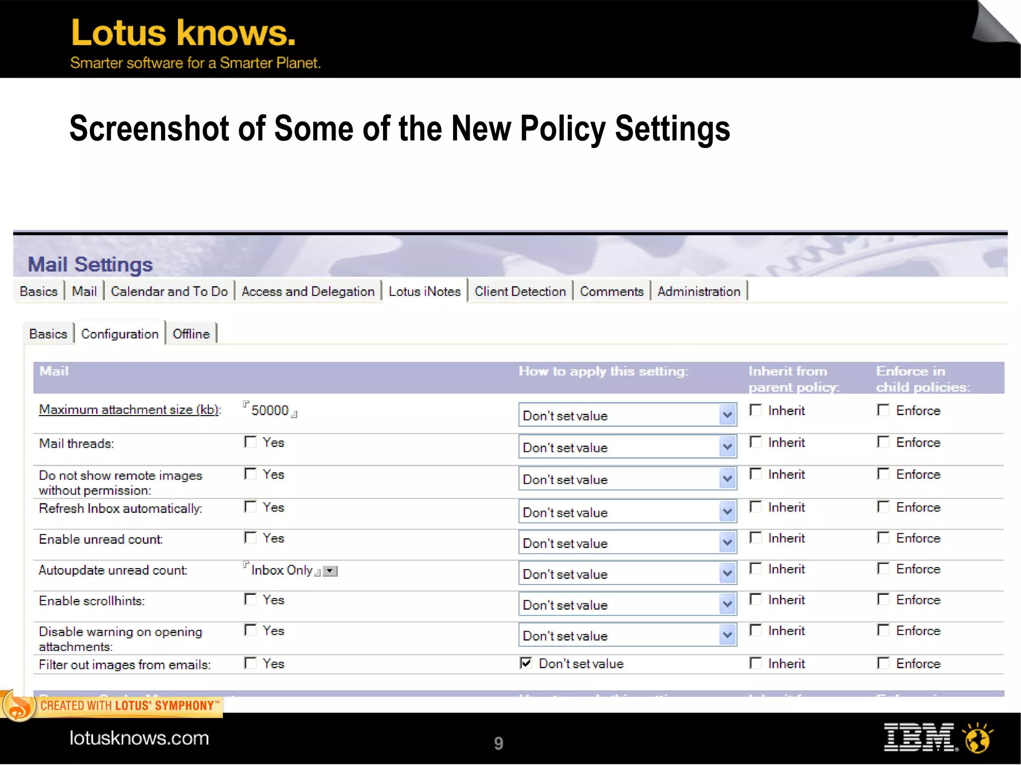Click the Mail Settings heading
This screenshot has height=765, width=1021.
(x=90, y=264)
